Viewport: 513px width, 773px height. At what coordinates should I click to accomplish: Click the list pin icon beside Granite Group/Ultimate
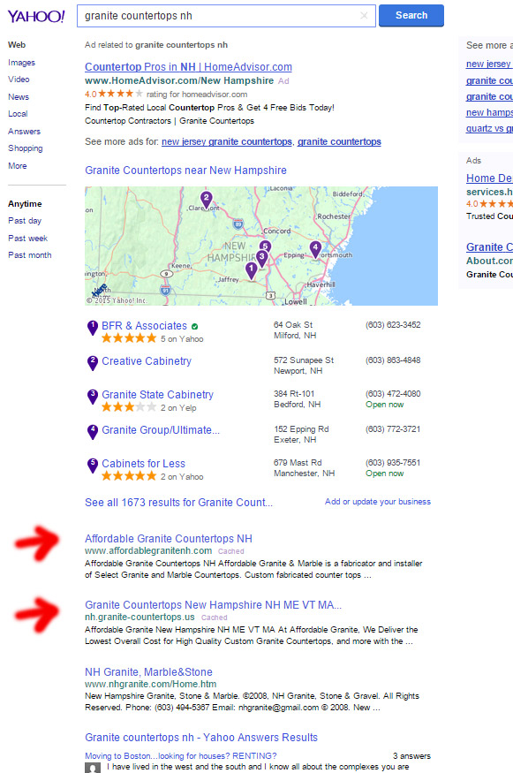(92, 432)
